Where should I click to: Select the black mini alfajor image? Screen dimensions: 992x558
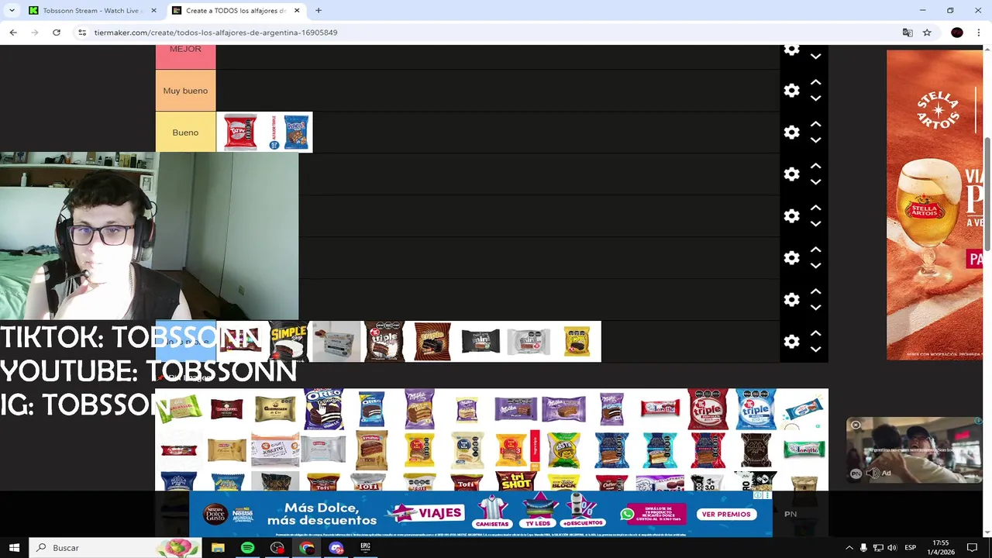point(480,342)
